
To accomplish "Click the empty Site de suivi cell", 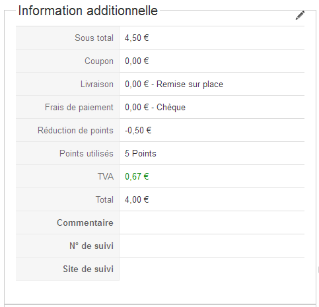I will 212,269.
